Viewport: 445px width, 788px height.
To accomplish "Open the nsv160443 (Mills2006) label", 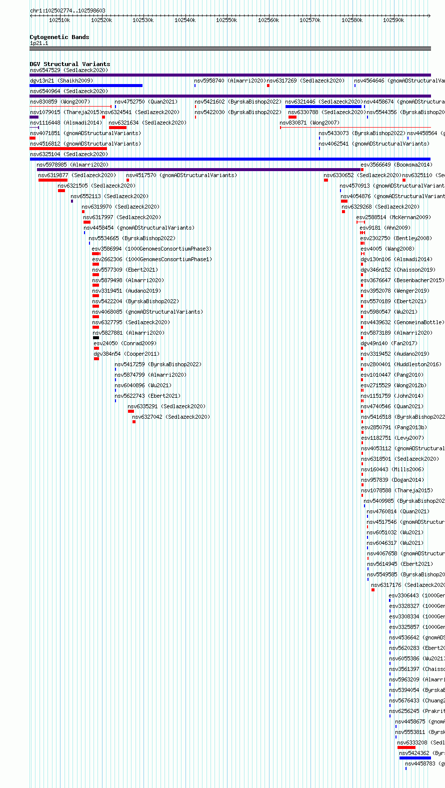I will tap(392, 469).
